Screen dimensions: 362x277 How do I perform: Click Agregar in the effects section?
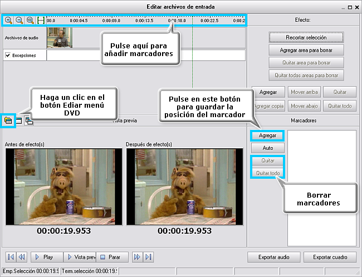point(268,92)
